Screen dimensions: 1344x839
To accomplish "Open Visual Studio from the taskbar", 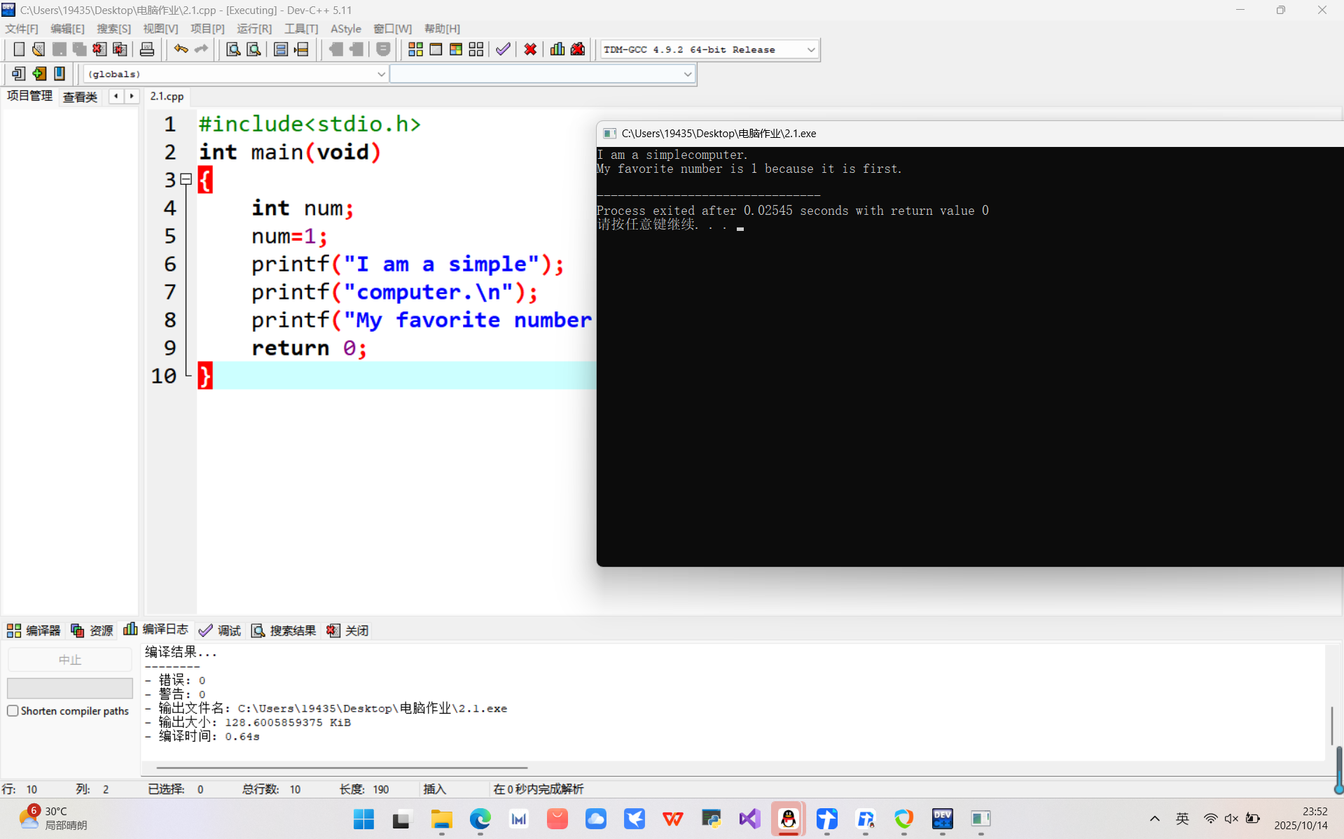I will (x=749, y=819).
